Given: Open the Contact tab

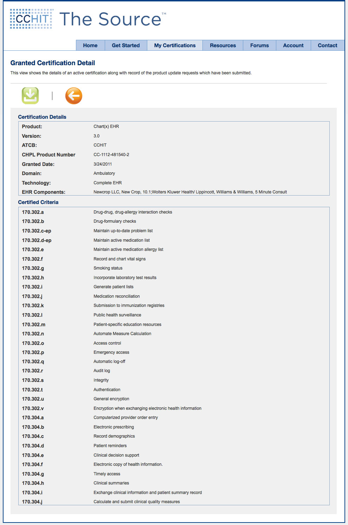Looking at the screenshot, I should 328,45.
